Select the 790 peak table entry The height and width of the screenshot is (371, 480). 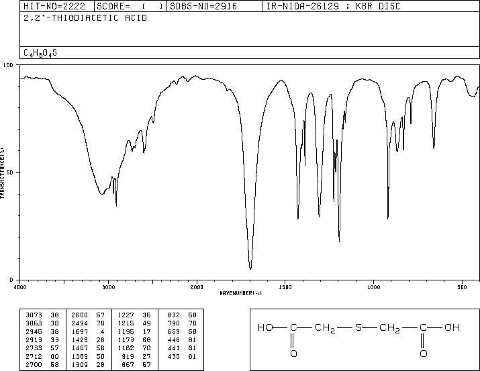(x=174, y=323)
